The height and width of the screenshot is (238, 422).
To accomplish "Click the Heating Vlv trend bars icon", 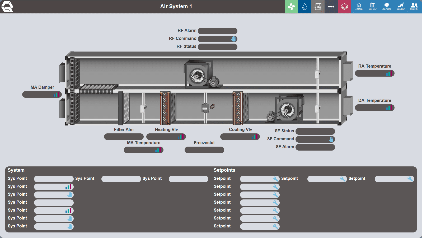I will pyautogui.click(x=181, y=137).
